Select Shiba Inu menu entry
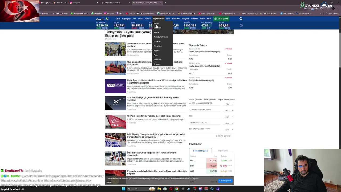 [157, 59]
